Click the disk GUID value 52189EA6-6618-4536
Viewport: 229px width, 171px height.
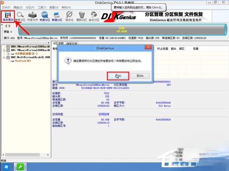click(x=105, y=88)
